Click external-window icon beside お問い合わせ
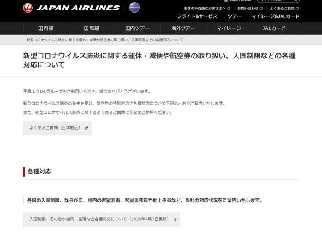322x241 pixels. pos(261,8)
